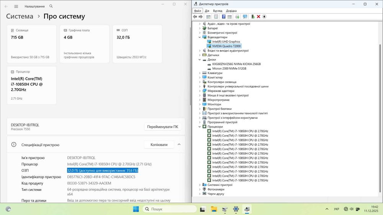
Task: Open the Файл menu
Action: pyautogui.click(x=198, y=11)
